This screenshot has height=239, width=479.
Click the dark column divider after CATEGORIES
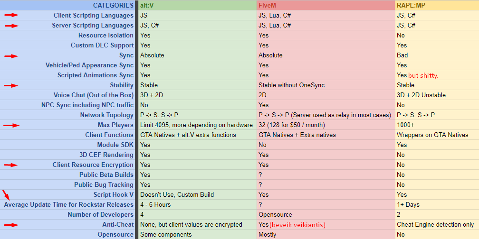click(136, 119)
